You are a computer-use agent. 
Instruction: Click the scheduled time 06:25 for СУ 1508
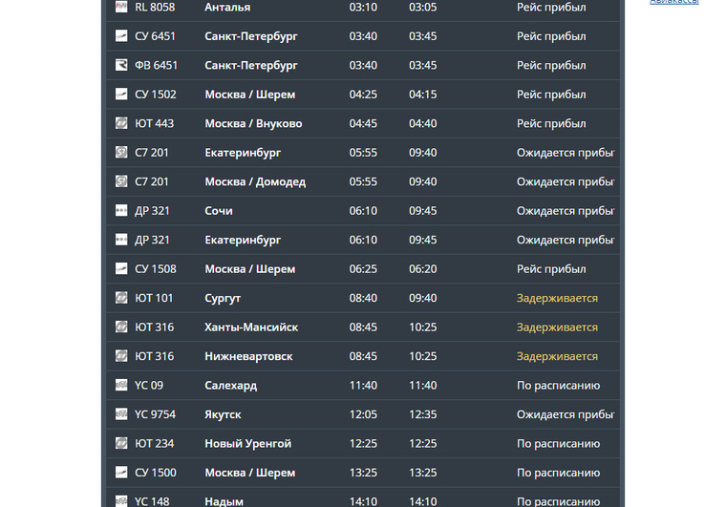tap(363, 268)
